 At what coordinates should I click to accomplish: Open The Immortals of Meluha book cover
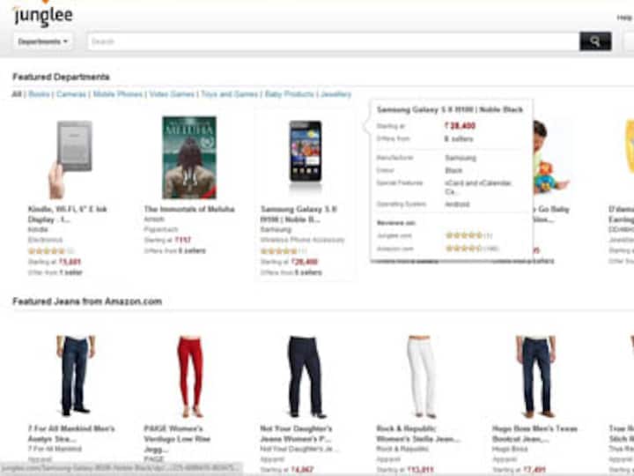tap(189, 158)
